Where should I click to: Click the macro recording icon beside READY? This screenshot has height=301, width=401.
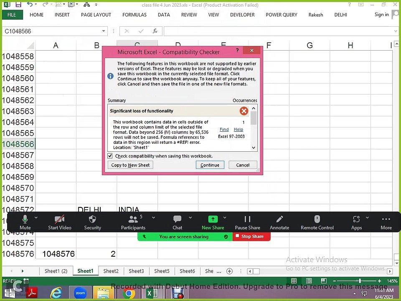[x=26, y=281]
